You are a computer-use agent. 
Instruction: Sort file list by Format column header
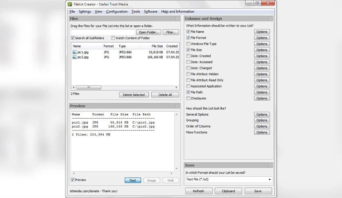point(110,46)
